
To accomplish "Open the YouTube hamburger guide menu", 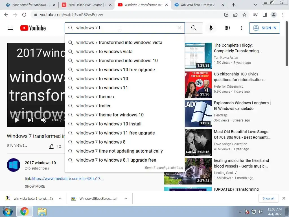I will 10,28.
